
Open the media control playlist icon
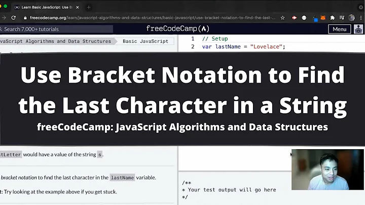(342, 18)
